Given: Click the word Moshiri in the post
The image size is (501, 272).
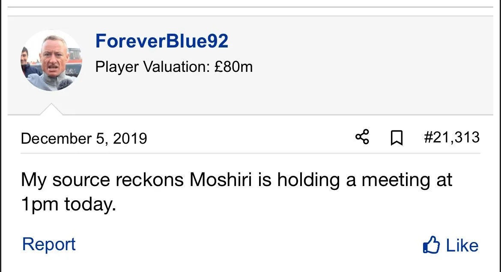Looking at the screenshot, I should pyautogui.click(x=221, y=180).
